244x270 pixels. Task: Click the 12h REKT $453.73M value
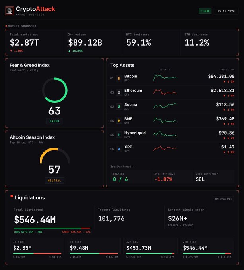click(x=139, y=248)
